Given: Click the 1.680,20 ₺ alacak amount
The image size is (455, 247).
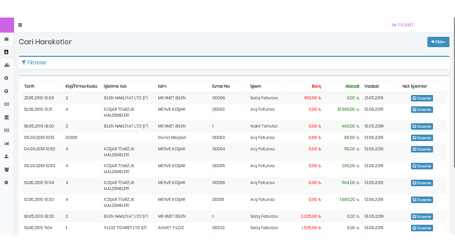Looking at the screenshot, I should (x=350, y=199).
